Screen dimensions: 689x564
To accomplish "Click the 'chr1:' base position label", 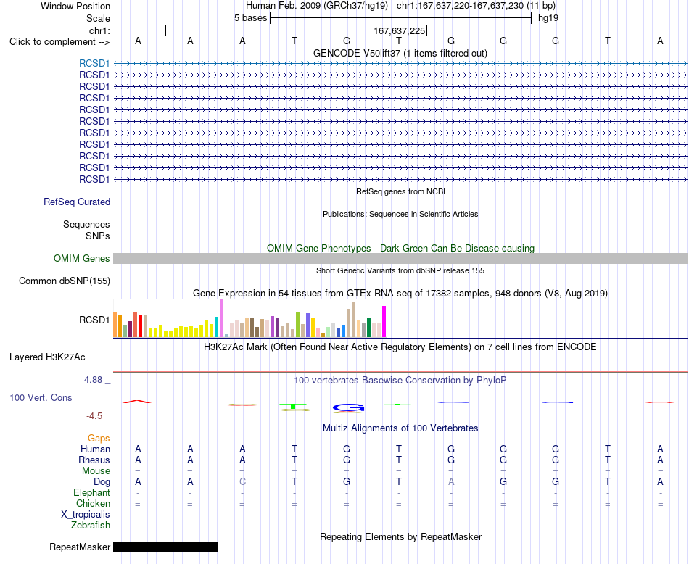I will pyautogui.click(x=99, y=30).
